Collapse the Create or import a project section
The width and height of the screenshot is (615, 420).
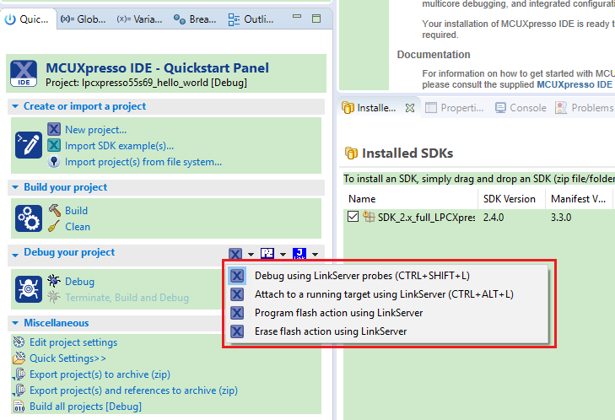[x=15, y=106]
